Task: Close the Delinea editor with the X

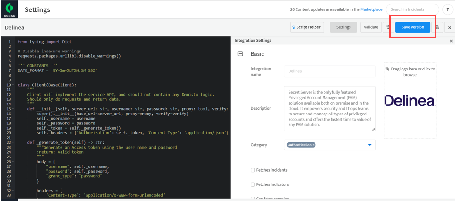Action: point(450,27)
